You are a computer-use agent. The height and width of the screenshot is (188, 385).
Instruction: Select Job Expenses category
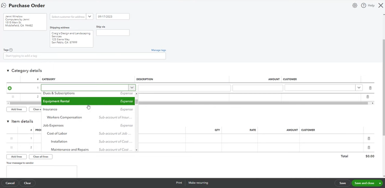(x=88, y=126)
